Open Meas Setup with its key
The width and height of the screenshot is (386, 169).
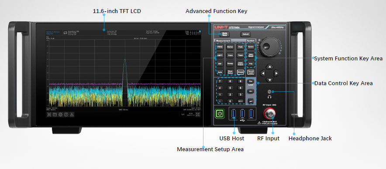pyautogui.click(x=230, y=72)
